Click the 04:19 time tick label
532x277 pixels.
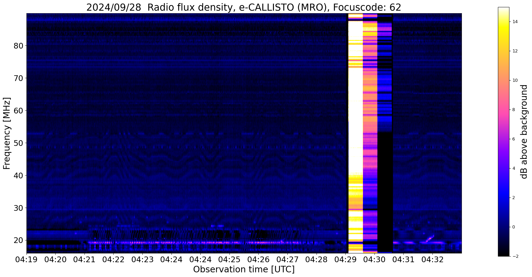click(26, 260)
